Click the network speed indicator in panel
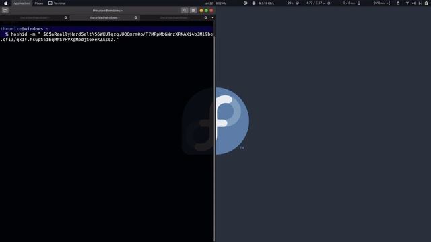 click(x=266, y=3)
